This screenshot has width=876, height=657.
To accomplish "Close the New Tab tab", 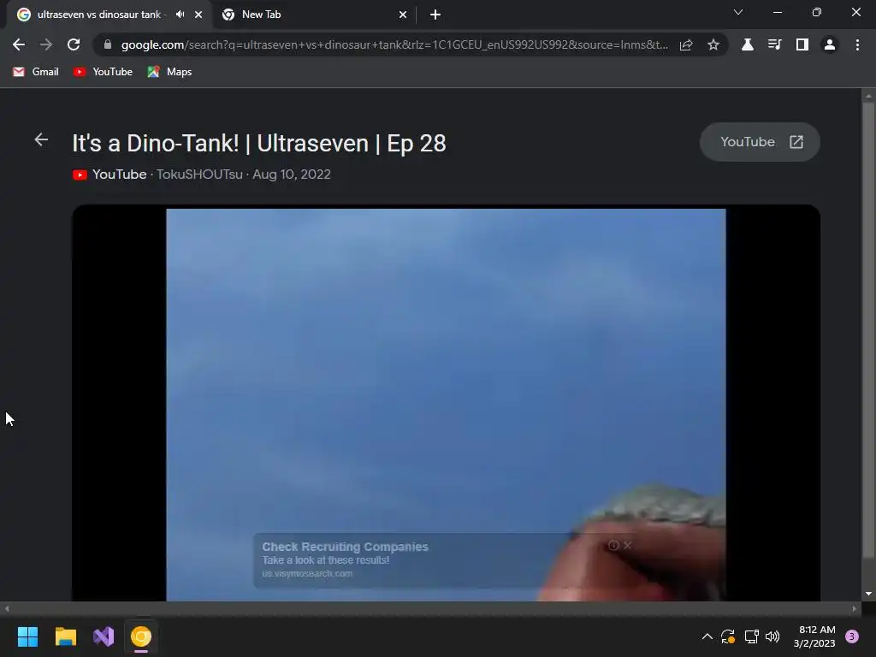I will tap(403, 15).
